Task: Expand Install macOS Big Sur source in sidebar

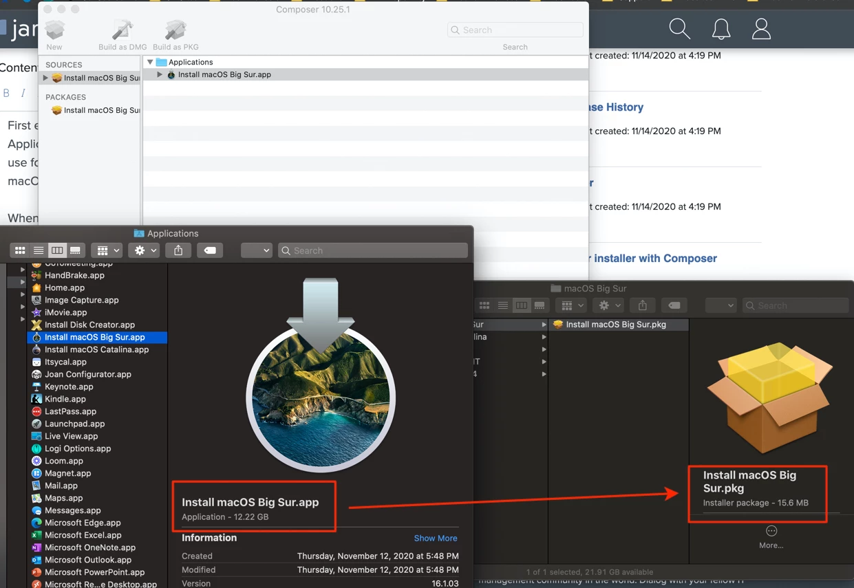Action: (x=46, y=78)
